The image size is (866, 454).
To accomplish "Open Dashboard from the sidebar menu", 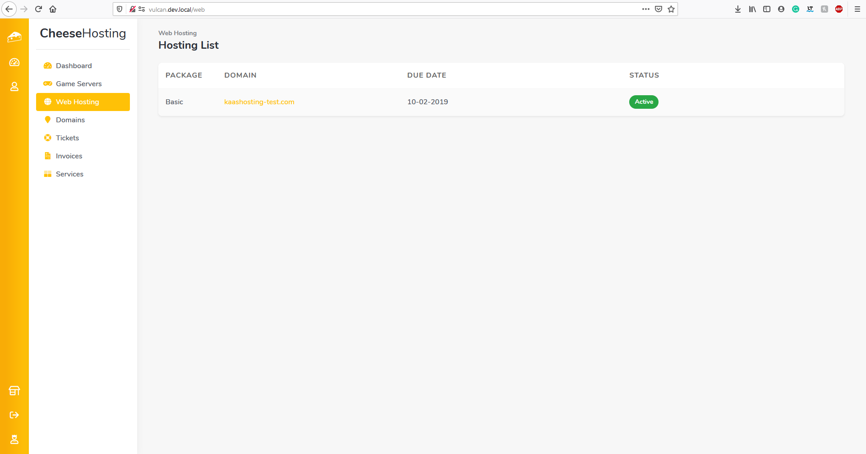I will (74, 66).
